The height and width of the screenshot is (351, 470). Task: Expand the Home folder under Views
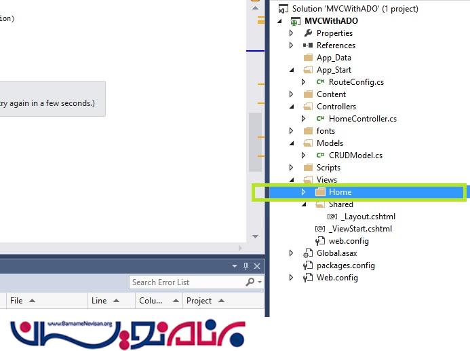coord(303,192)
